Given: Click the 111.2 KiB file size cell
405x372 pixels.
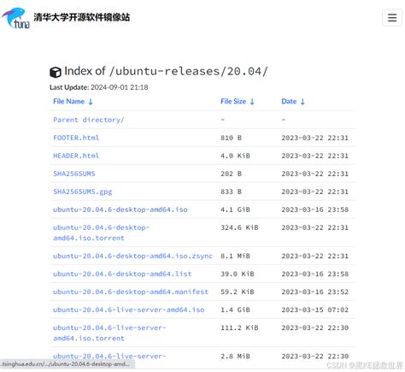Looking at the screenshot, I should coord(239,328).
